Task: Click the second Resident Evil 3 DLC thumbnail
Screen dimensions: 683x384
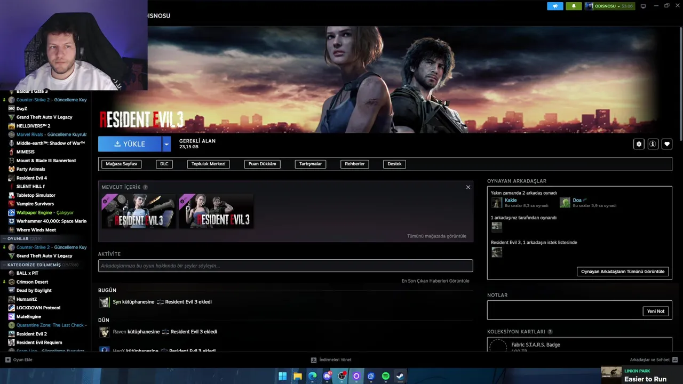Action: (216, 211)
